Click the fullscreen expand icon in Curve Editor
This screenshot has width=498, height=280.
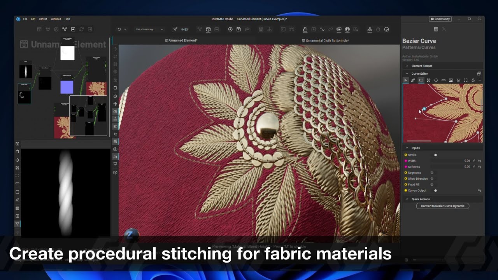[x=466, y=80]
